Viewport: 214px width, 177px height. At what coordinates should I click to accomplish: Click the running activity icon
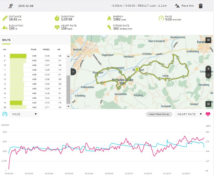11,6
